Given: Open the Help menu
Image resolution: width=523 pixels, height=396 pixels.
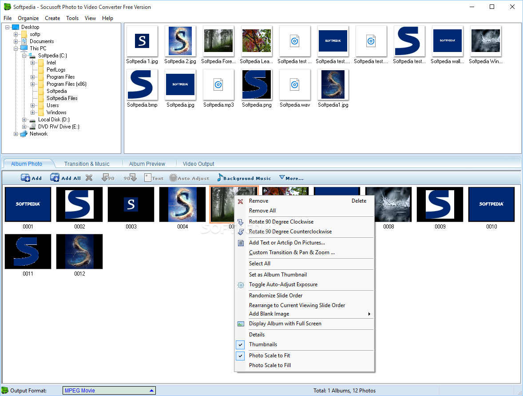Looking at the screenshot, I should pos(107,18).
